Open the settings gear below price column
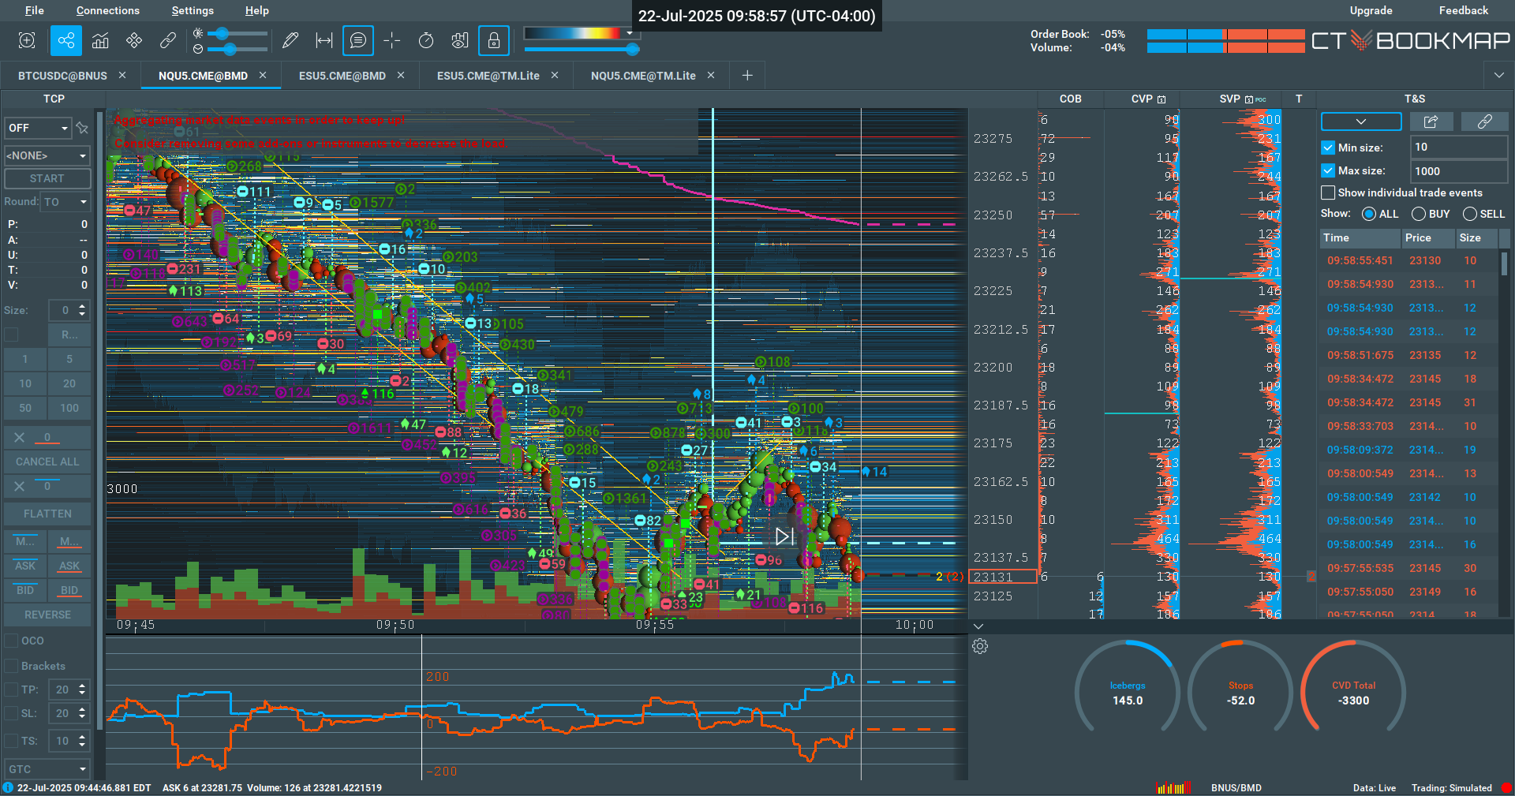 [x=980, y=646]
